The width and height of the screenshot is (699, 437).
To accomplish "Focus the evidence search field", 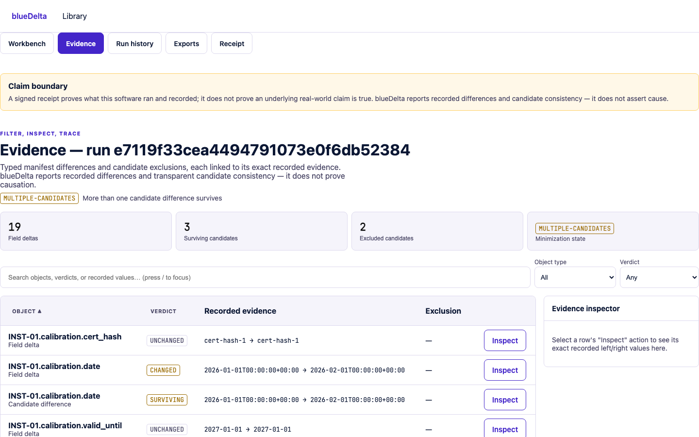I will pyautogui.click(x=265, y=277).
